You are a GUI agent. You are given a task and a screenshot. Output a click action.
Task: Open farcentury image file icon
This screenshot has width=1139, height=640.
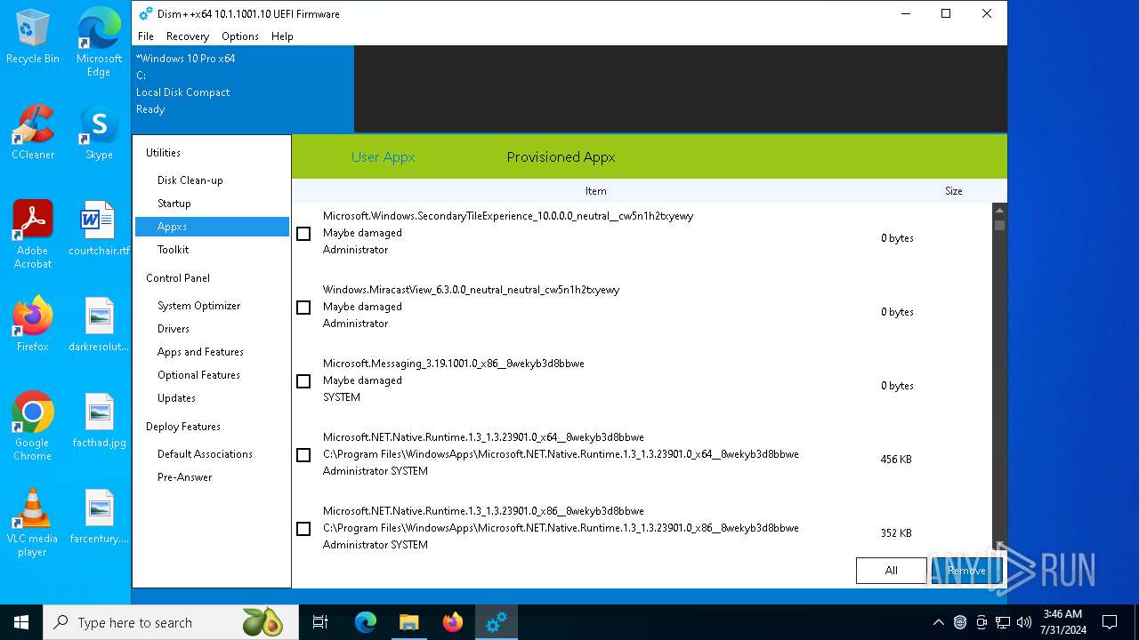[x=99, y=516]
